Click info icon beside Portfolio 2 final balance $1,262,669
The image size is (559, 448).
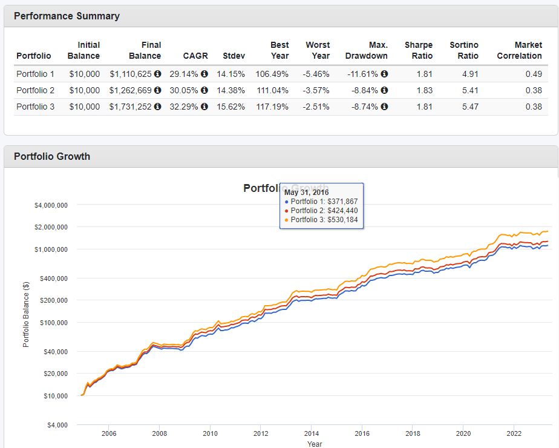pos(157,90)
